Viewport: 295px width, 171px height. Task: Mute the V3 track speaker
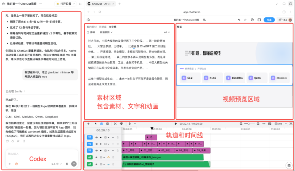101,137
